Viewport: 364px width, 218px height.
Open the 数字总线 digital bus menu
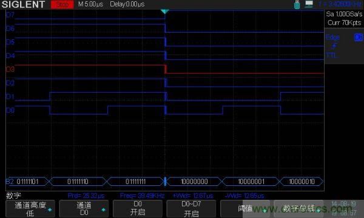point(298,208)
